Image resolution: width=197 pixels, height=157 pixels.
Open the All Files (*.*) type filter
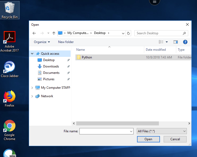162,131
